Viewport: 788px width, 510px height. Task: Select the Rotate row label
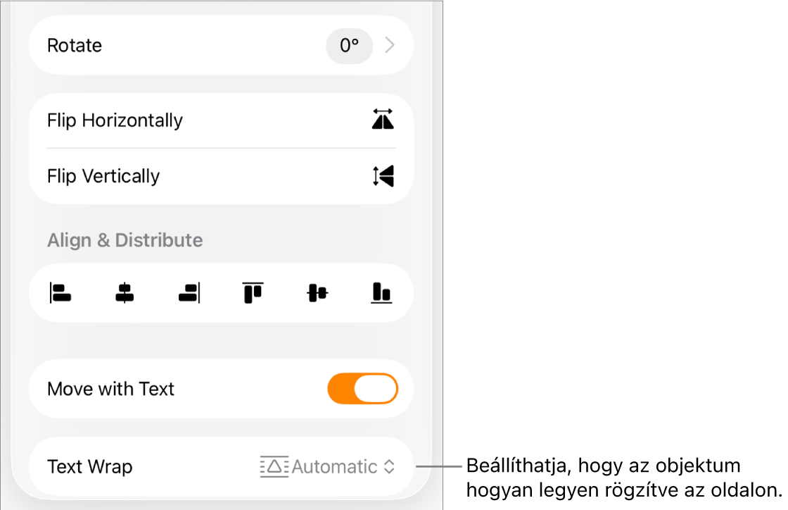click(x=75, y=46)
